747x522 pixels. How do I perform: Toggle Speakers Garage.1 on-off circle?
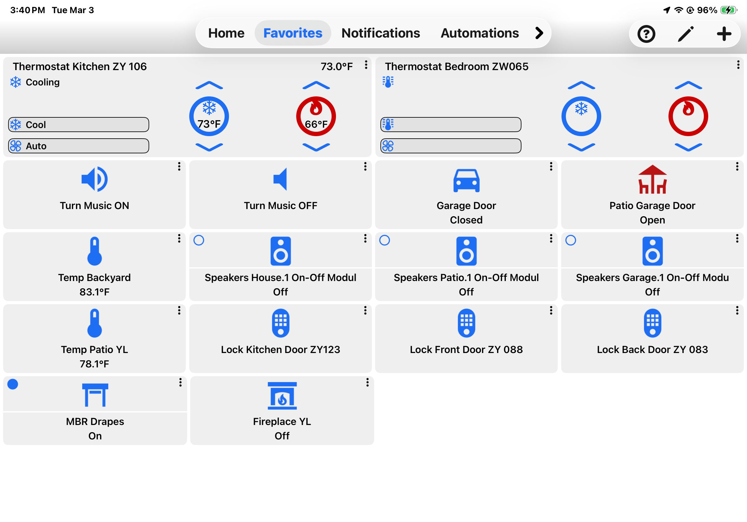571,240
